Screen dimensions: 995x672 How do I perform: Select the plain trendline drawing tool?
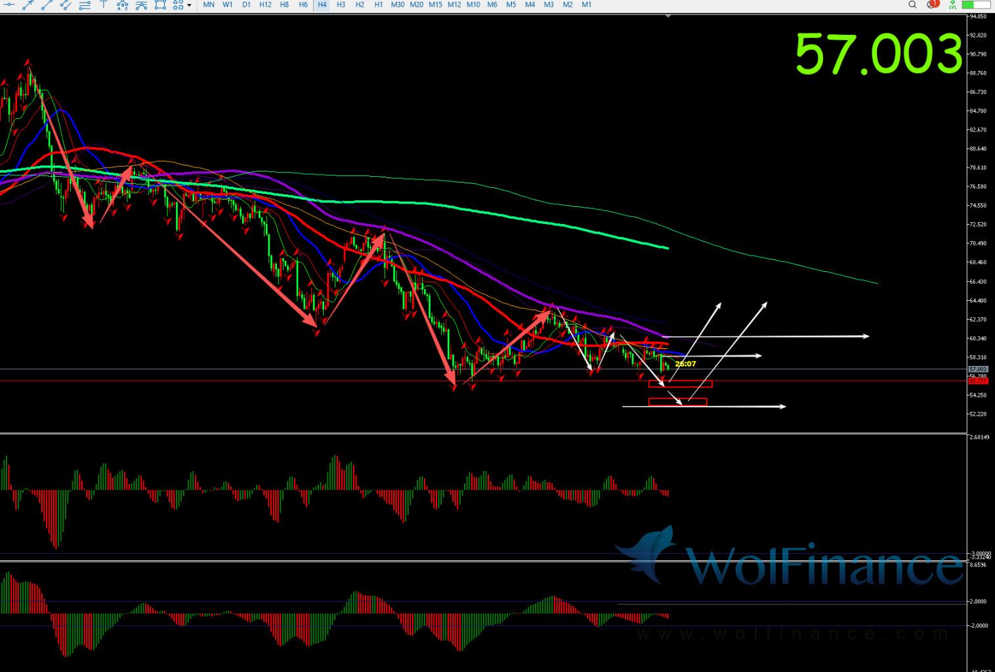pos(47,5)
